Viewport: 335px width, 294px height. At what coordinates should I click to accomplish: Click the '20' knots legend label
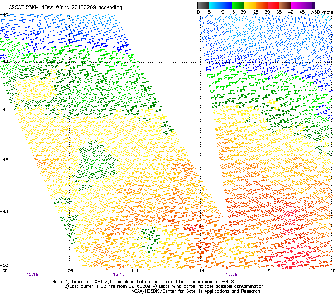tap(243, 12)
